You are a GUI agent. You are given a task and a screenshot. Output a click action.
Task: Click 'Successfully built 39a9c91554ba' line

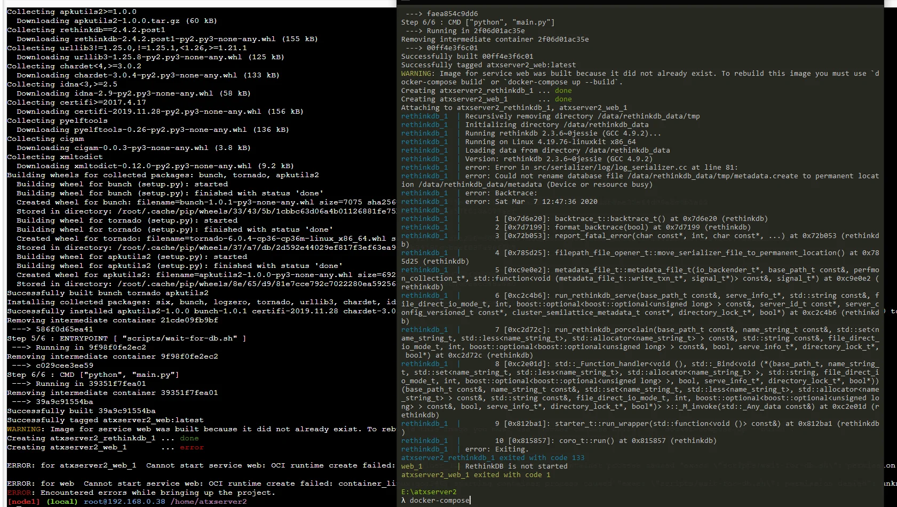click(x=81, y=411)
